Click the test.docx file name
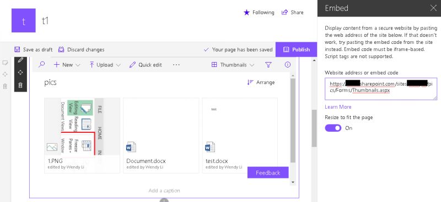The image size is (441, 202). [217, 161]
